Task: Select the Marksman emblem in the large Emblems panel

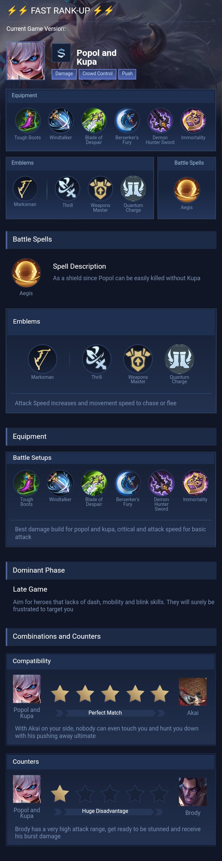Action: pyautogui.click(x=42, y=359)
